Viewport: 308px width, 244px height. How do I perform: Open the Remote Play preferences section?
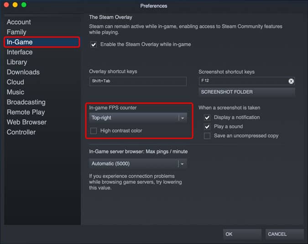tap(26, 112)
